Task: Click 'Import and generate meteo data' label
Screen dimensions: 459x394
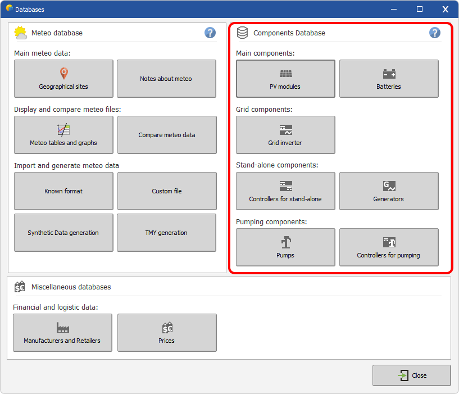Action: (x=66, y=166)
